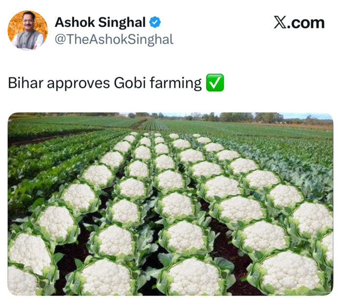Click the word "approves" in the tweet
The width and height of the screenshot is (341, 306).
(x=78, y=83)
